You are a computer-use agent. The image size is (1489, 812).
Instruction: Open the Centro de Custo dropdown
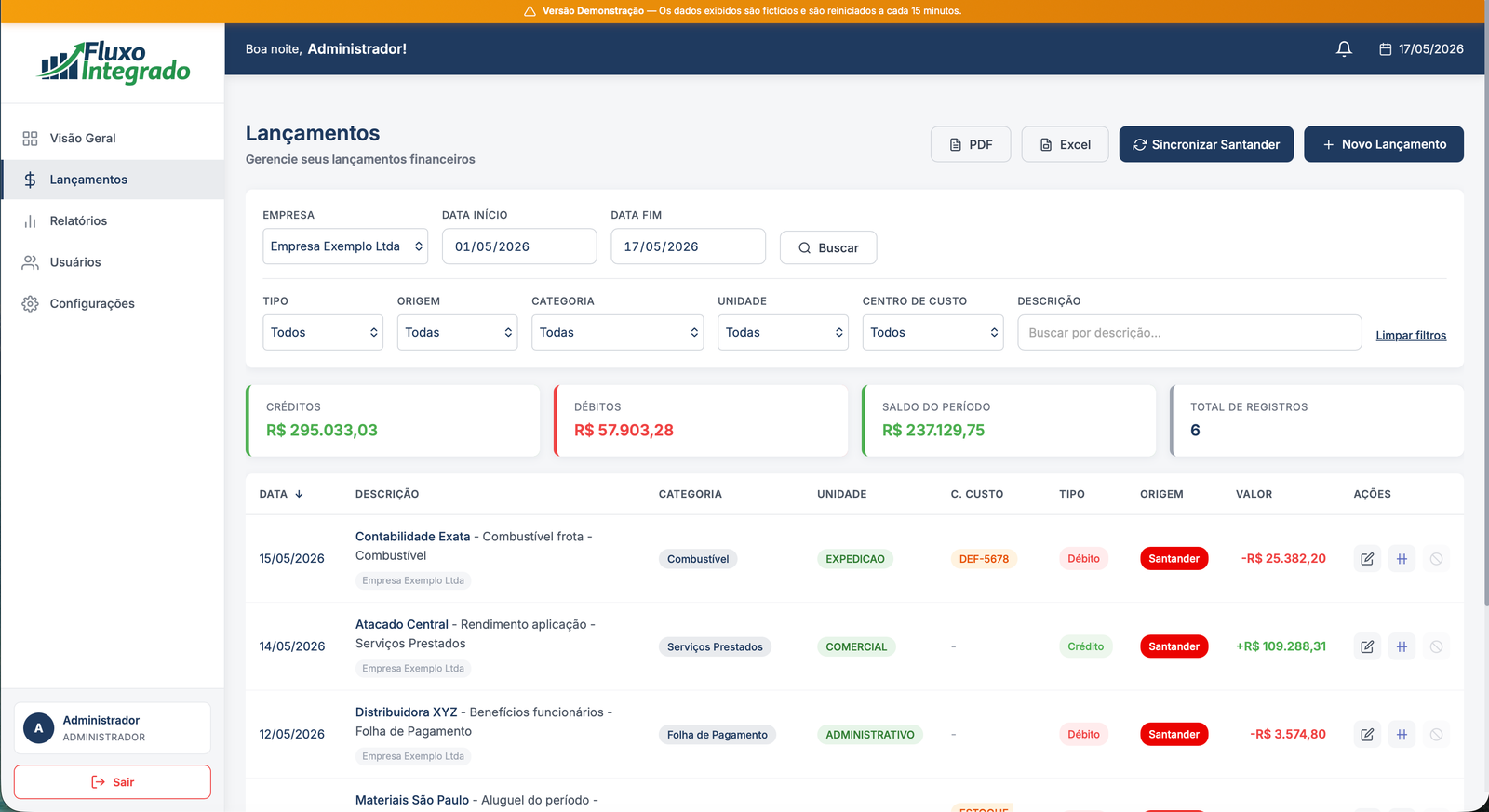point(932,333)
